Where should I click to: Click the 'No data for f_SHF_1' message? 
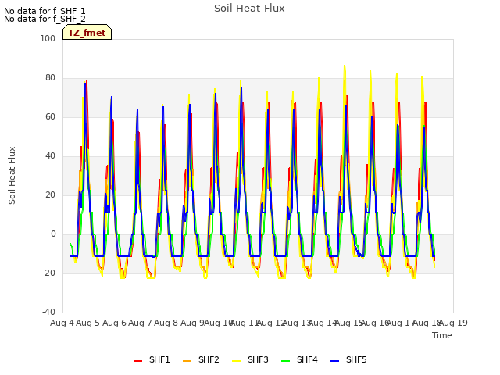pos(45,11)
